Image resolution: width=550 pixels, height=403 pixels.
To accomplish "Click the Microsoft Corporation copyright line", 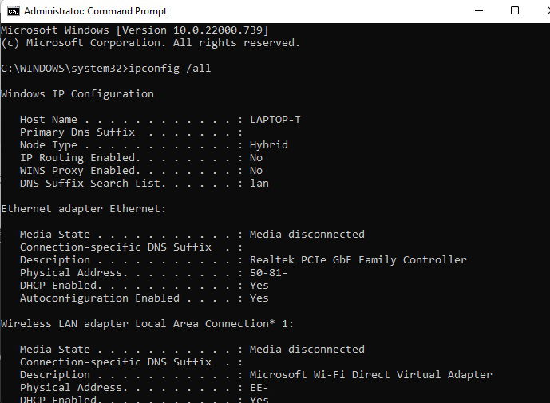I will 151,43.
